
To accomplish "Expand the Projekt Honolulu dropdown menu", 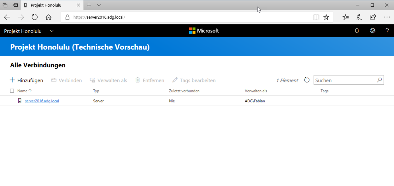I will pyautogui.click(x=52, y=31).
